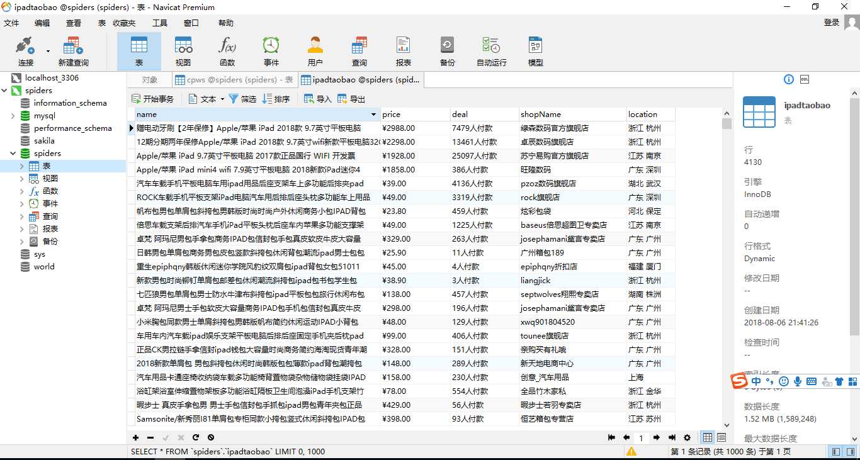This screenshot has height=460, width=860.
Task: Expand the 事件 node in tree
Action: [22, 204]
